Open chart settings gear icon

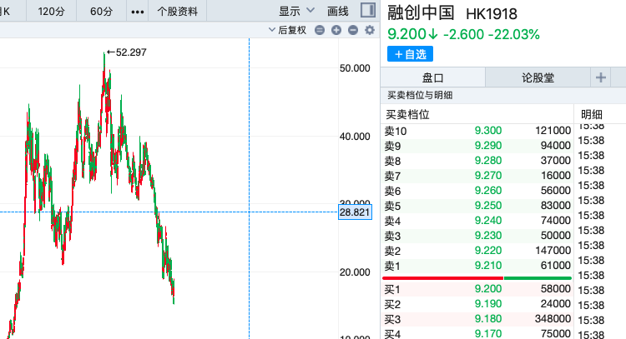pos(370,30)
